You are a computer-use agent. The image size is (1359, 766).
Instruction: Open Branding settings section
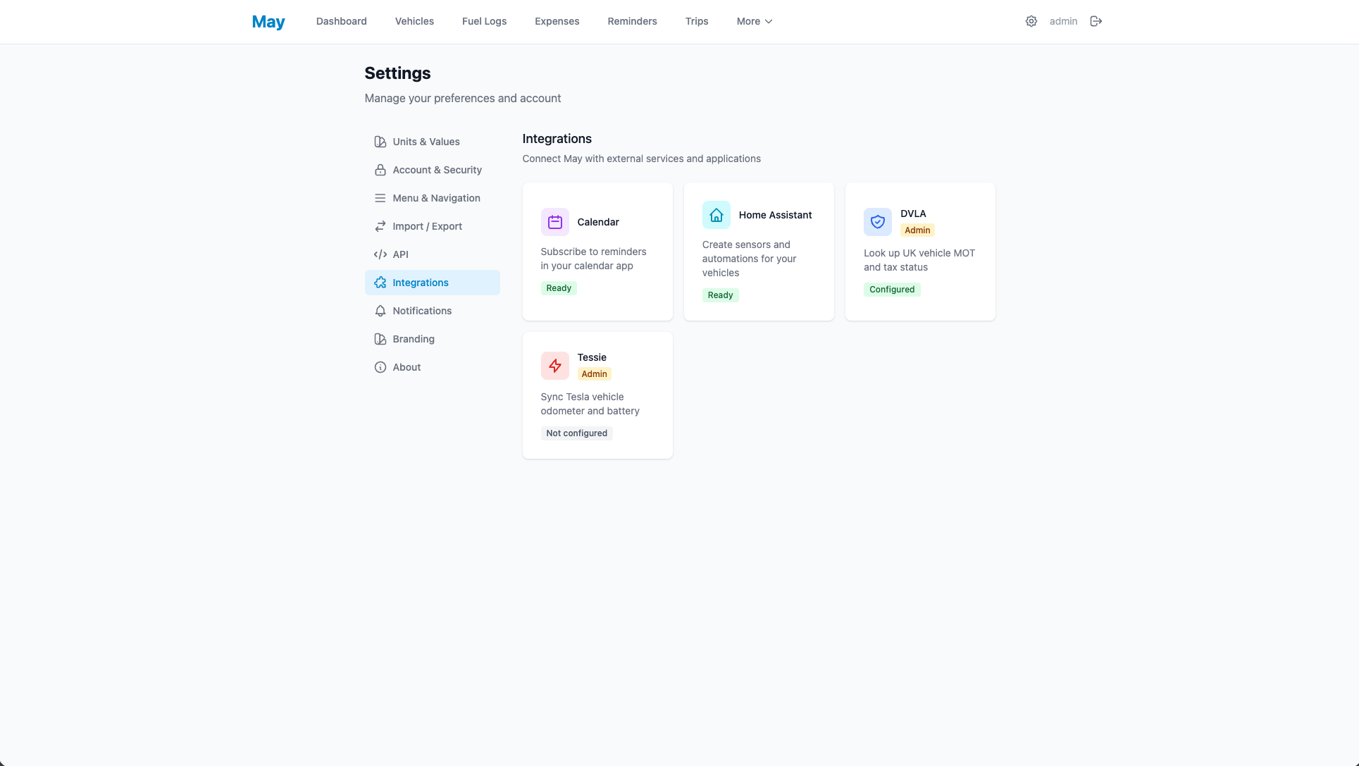(x=432, y=339)
